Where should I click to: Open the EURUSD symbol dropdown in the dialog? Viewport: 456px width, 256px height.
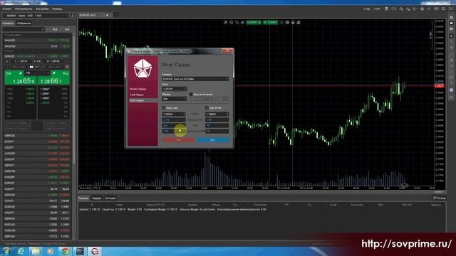pos(195,79)
